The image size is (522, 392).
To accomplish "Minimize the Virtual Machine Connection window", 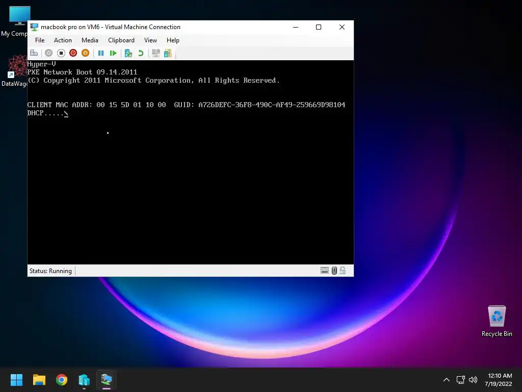I will [x=296, y=27].
